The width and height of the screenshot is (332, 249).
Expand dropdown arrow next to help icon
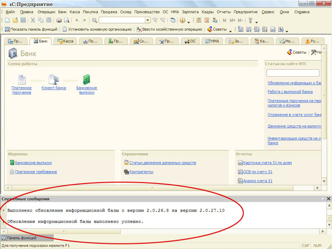click(188, 22)
